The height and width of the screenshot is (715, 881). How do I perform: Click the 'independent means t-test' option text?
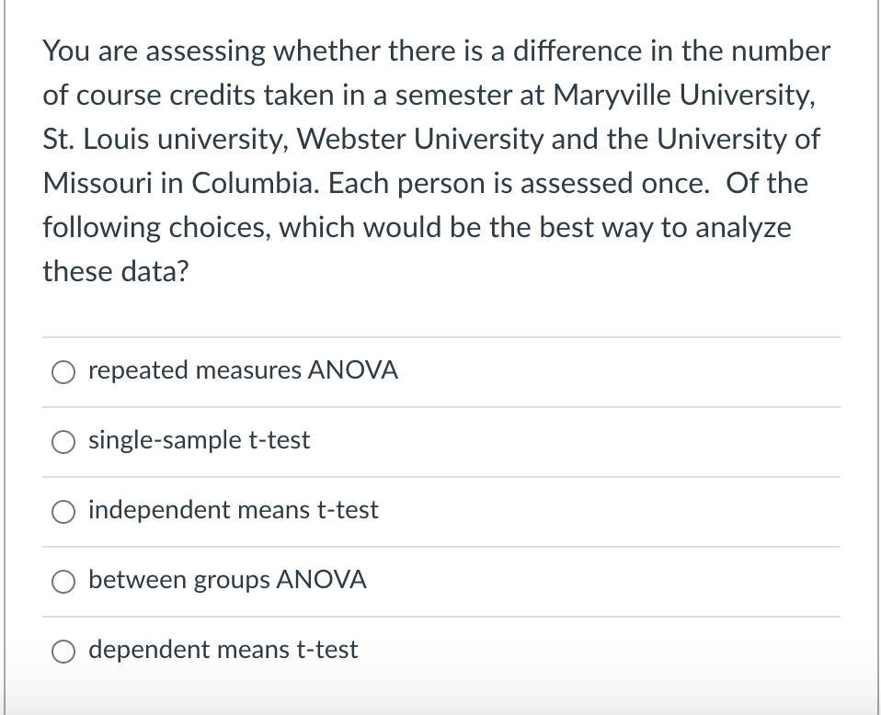click(x=233, y=510)
